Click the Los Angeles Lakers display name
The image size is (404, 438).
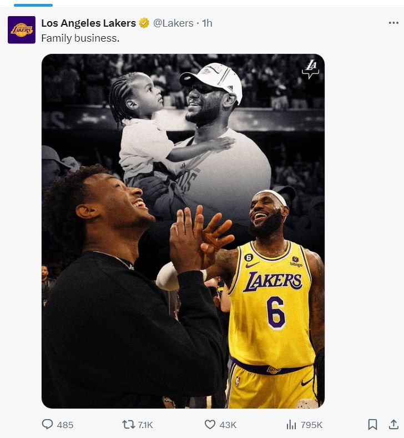pyautogui.click(x=88, y=23)
